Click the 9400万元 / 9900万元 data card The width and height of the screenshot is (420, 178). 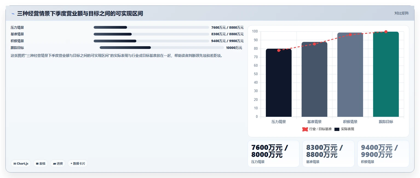coord(383,154)
